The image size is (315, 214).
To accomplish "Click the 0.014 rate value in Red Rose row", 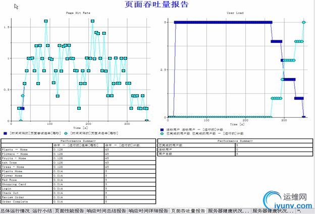I will [x=58, y=180].
